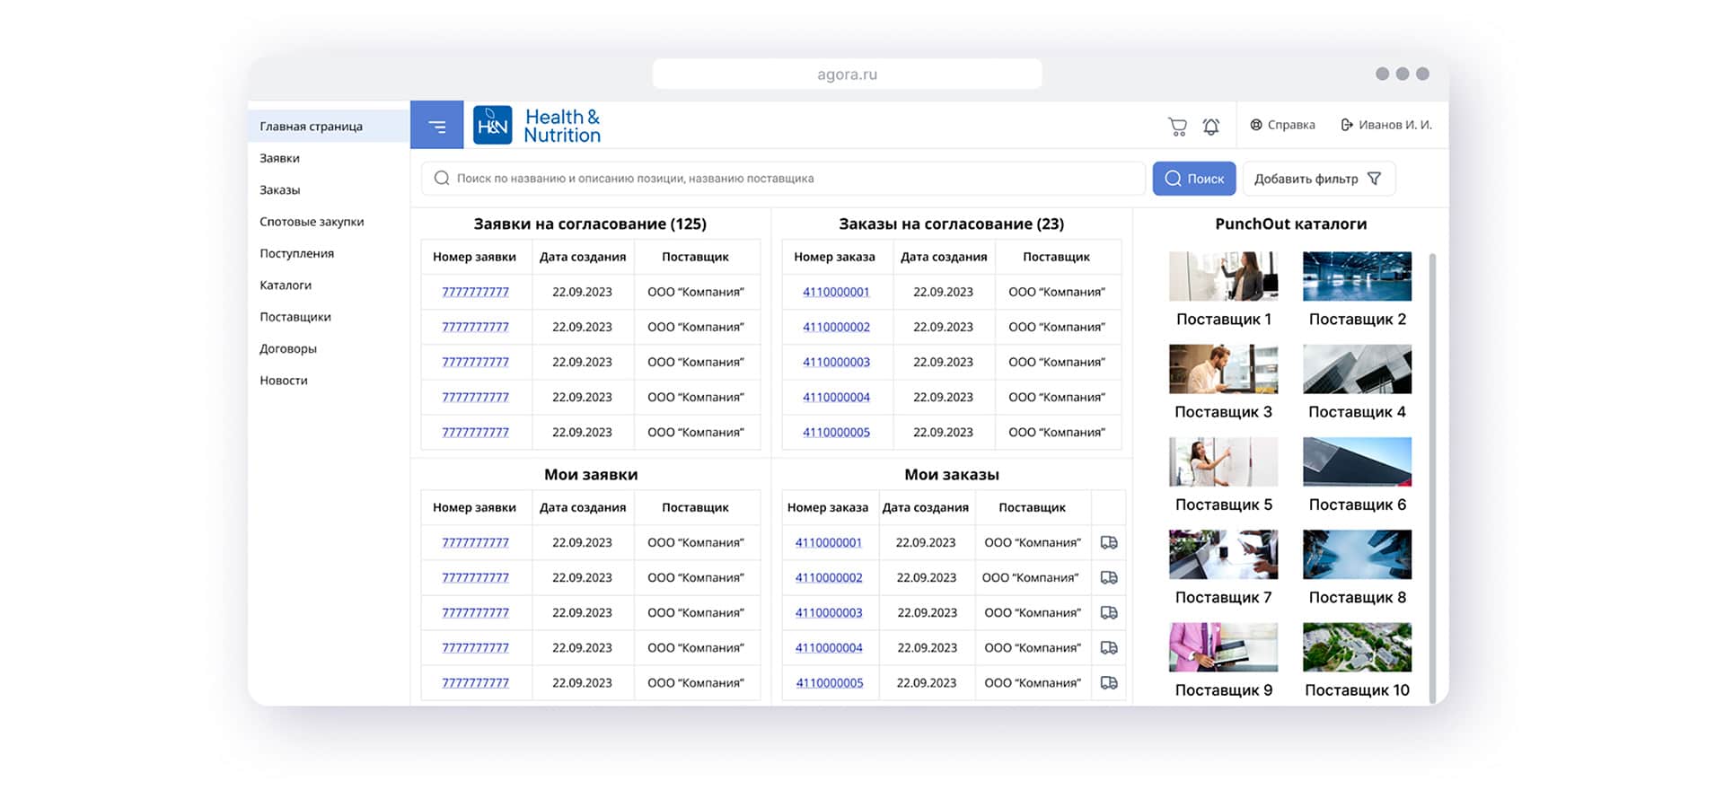The width and height of the screenshot is (1724, 790).
Task: Open order 4110000002 in Заказы на согласование
Action: pos(836,327)
